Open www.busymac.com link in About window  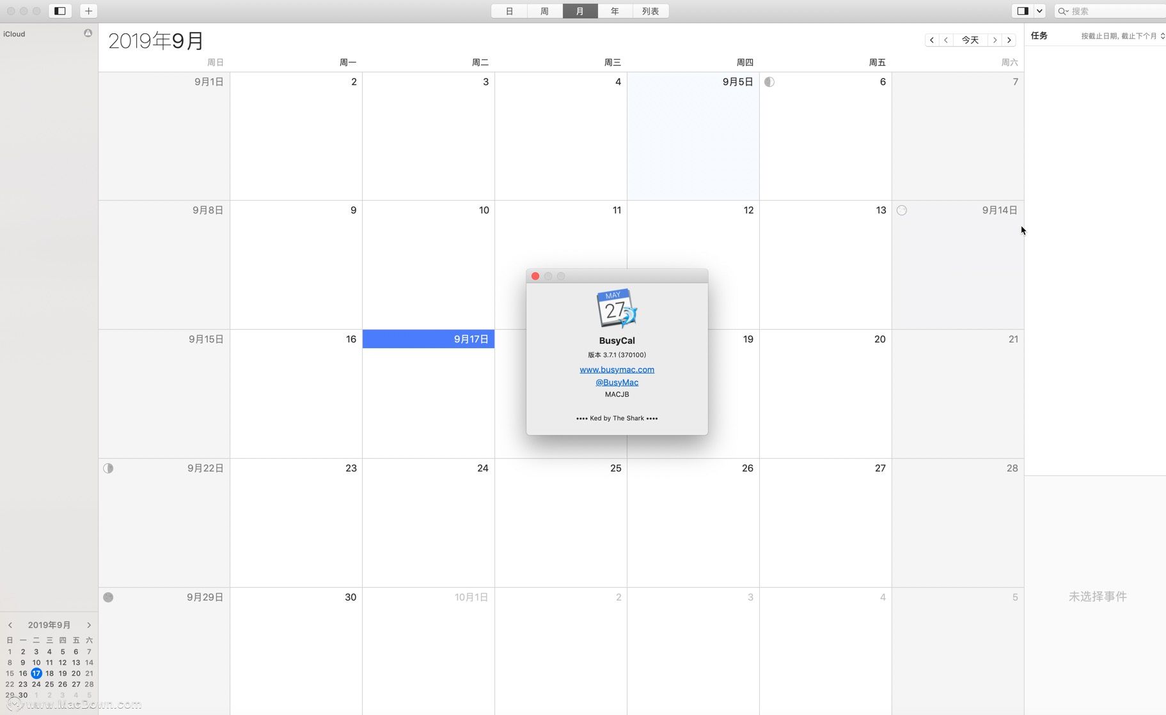pyautogui.click(x=617, y=369)
